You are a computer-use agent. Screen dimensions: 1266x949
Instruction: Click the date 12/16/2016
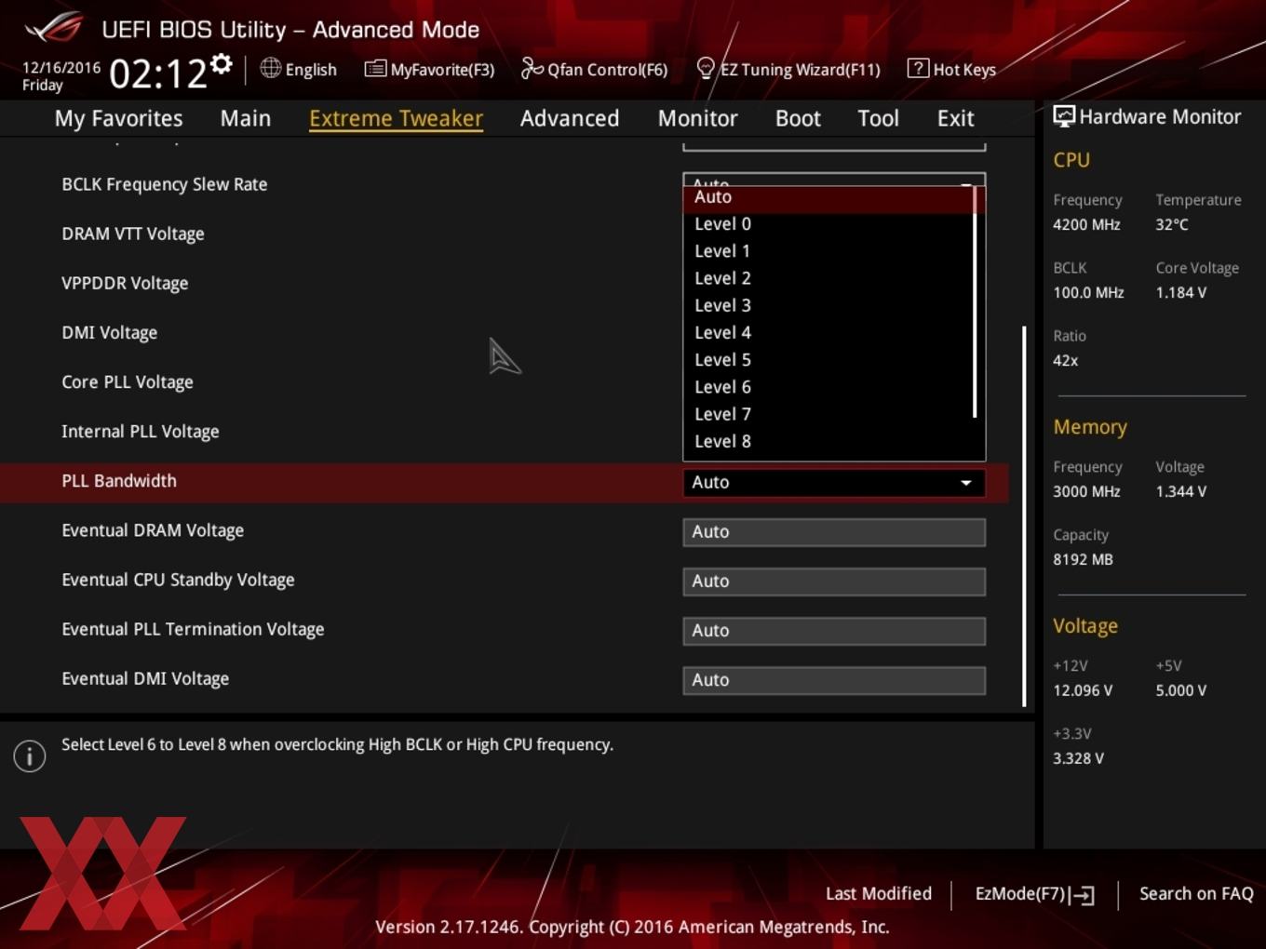[61, 67]
